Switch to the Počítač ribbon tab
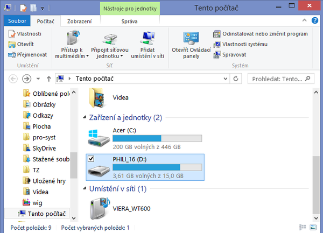The image size is (323, 233). [x=46, y=21]
